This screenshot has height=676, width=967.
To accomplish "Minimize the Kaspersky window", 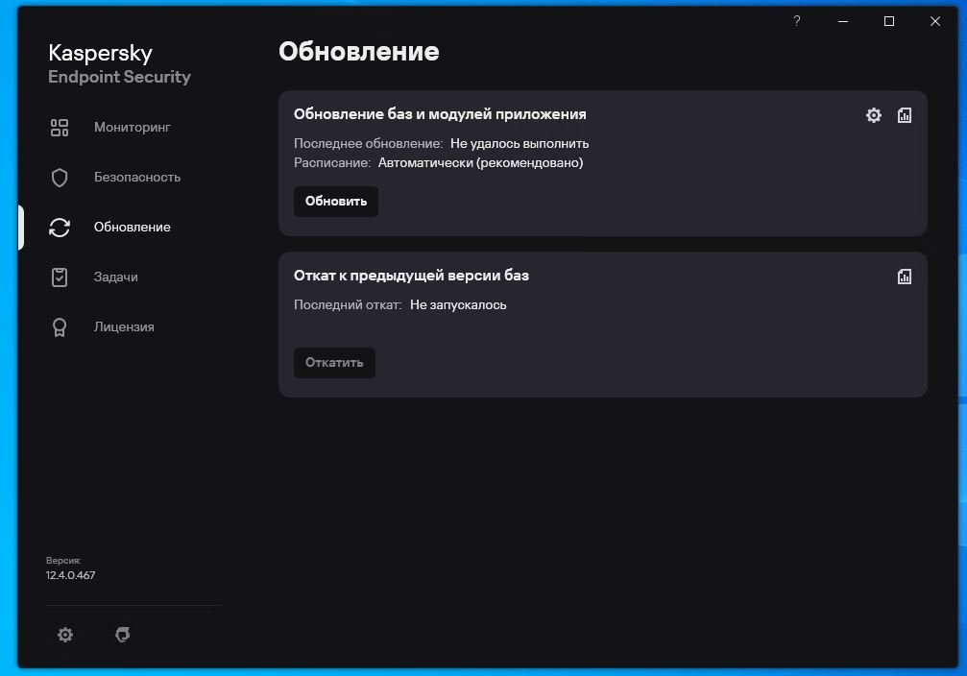I will click(x=843, y=21).
